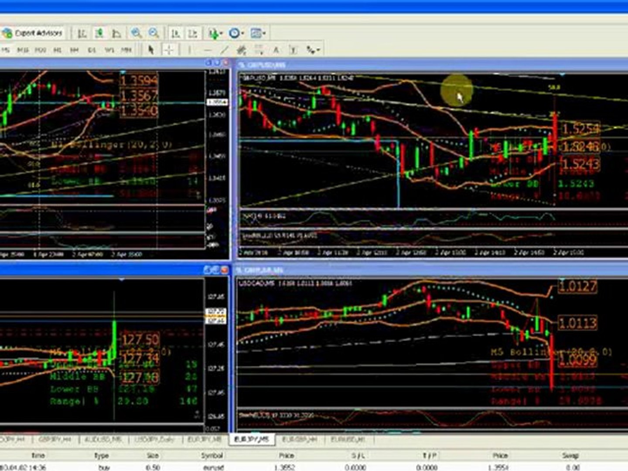Image resolution: width=628 pixels, height=471 pixels.
Task: Zoom in on the chart
Action: pos(137,33)
